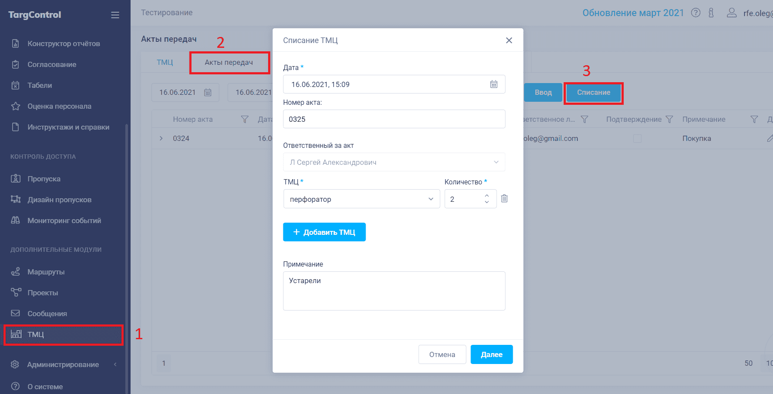Filter the Примечание column

click(x=754, y=119)
